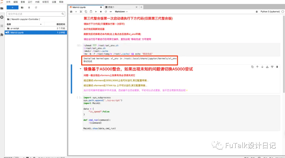The height and width of the screenshot is (158, 285).
Task: Open the extension manager puzzle icon
Action: [x=2, y=35]
